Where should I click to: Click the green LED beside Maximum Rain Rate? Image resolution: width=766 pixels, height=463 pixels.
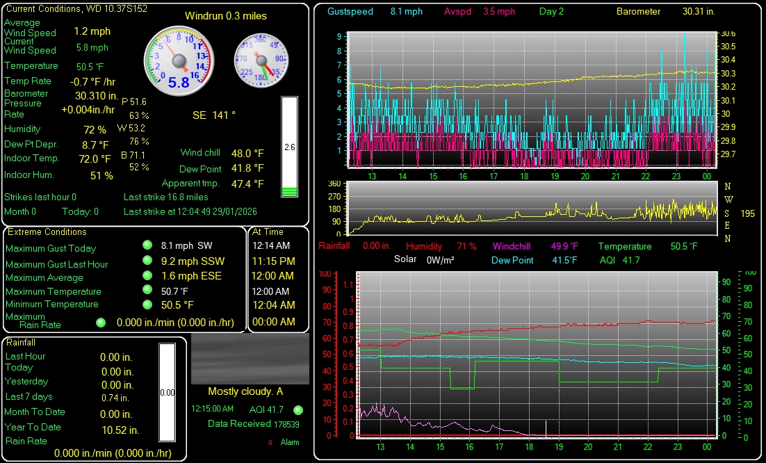(x=101, y=322)
